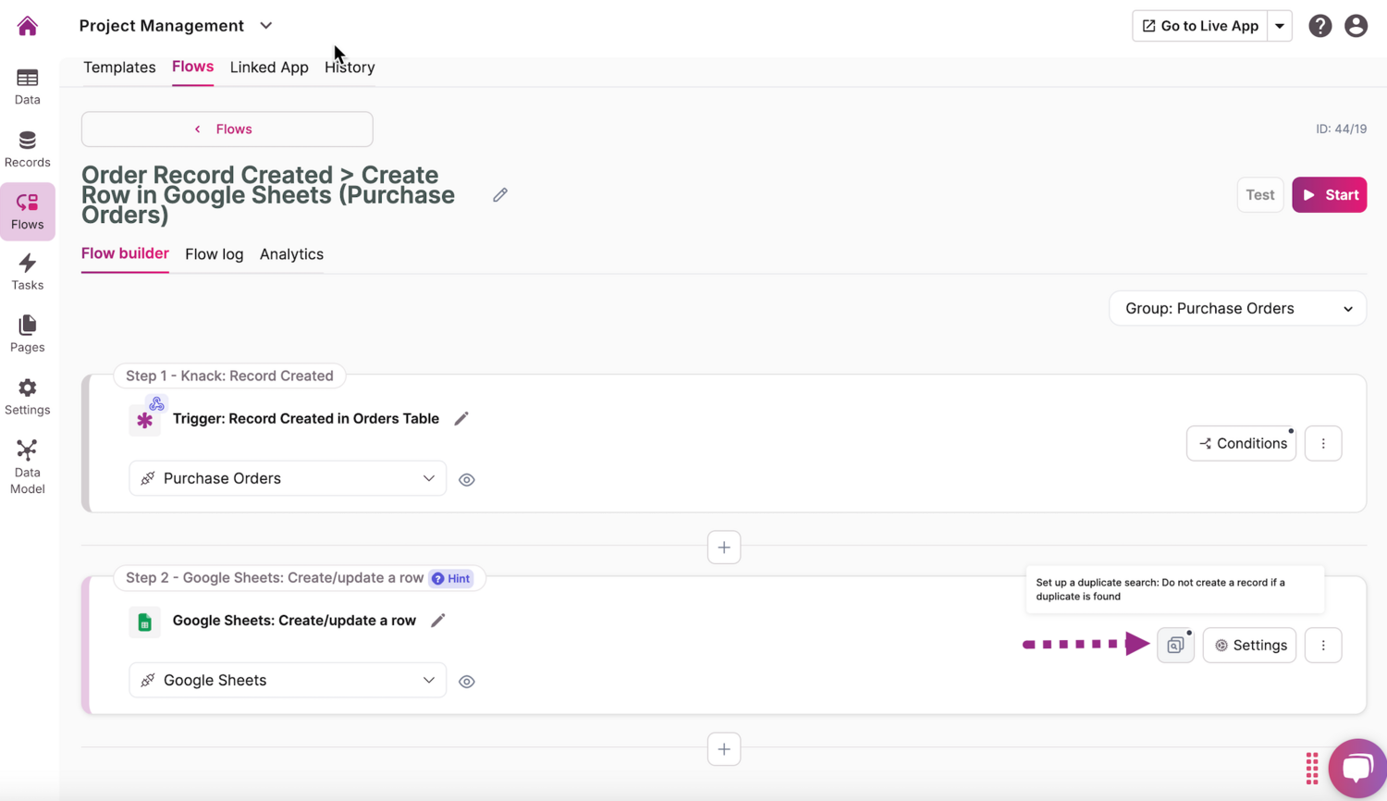The height and width of the screenshot is (801, 1387).
Task: Open the Pages section from the sidebar
Action: point(27,333)
